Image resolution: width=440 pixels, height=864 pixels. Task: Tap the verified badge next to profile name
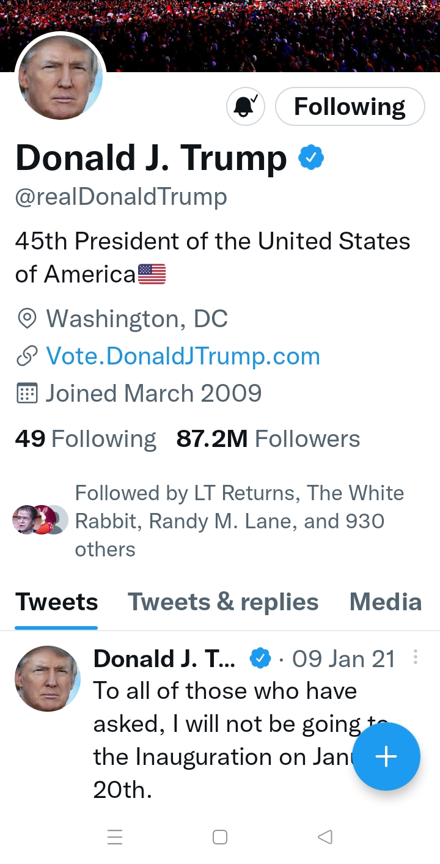click(x=311, y=158)
